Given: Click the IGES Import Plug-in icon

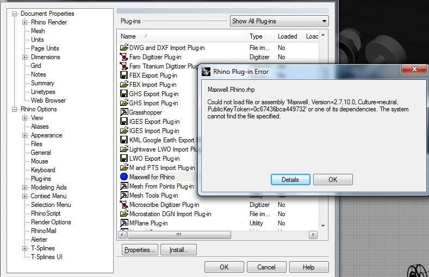Looking at the screenshot, I should click(x=124, y=130).
